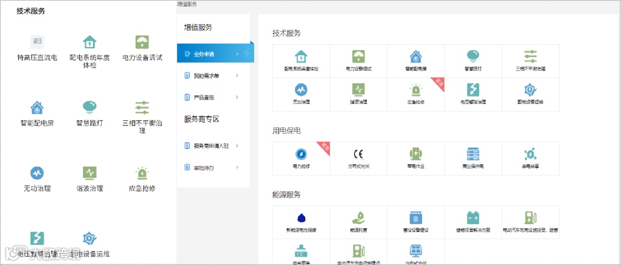Click document icon before 审批待办

[x=187, y=167]
